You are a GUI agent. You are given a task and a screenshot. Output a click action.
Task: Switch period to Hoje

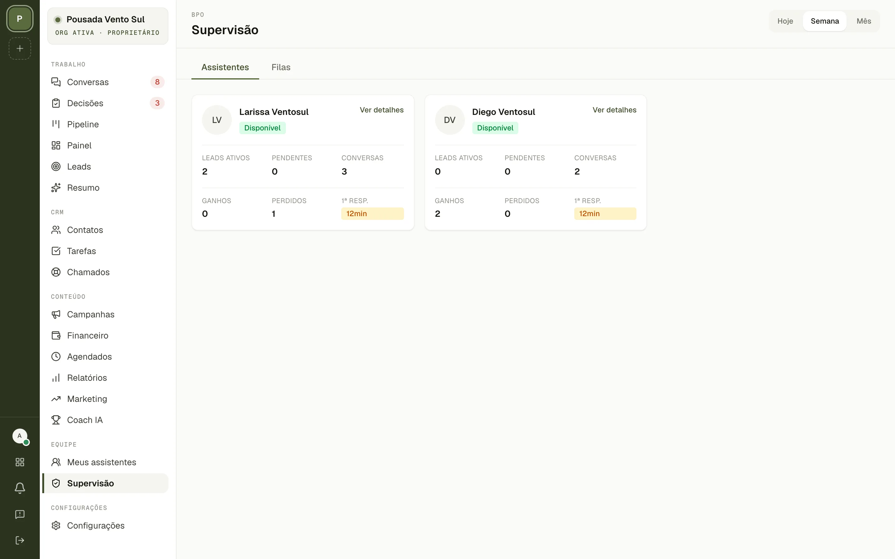785,21
